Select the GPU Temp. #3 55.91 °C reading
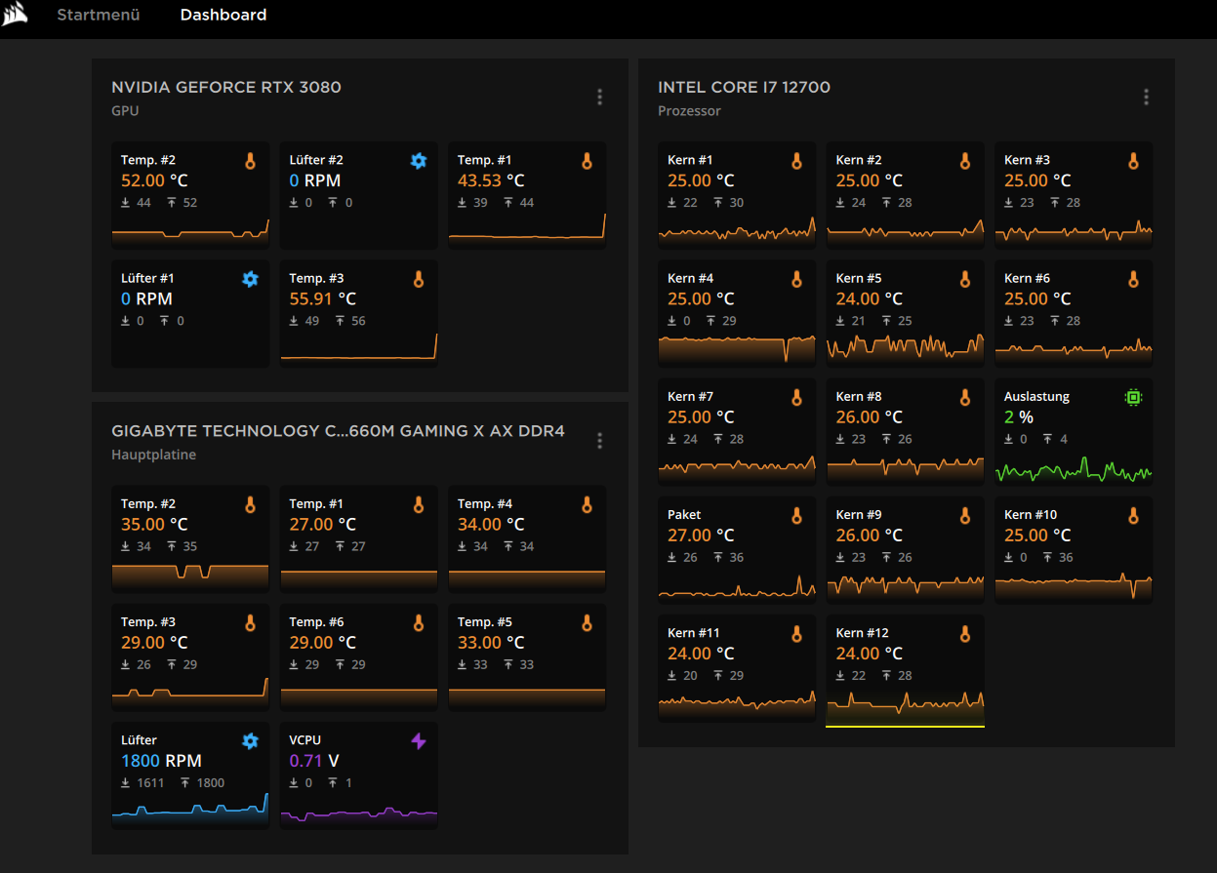The image size is (1217, 873). tap(323, 298)
